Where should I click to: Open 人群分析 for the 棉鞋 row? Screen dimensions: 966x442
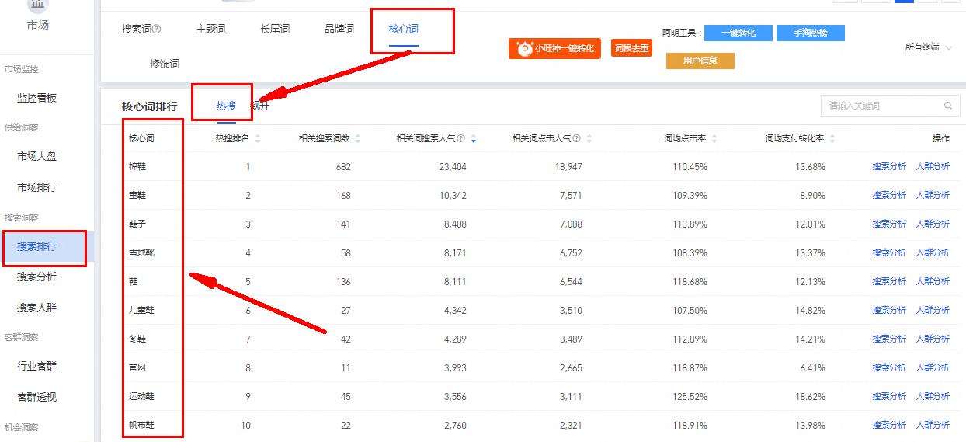tap(933, 167)
